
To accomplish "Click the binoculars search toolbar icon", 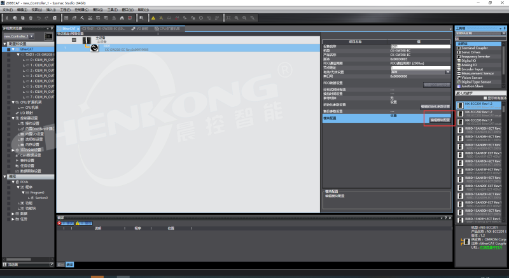I will click(122, 18).
